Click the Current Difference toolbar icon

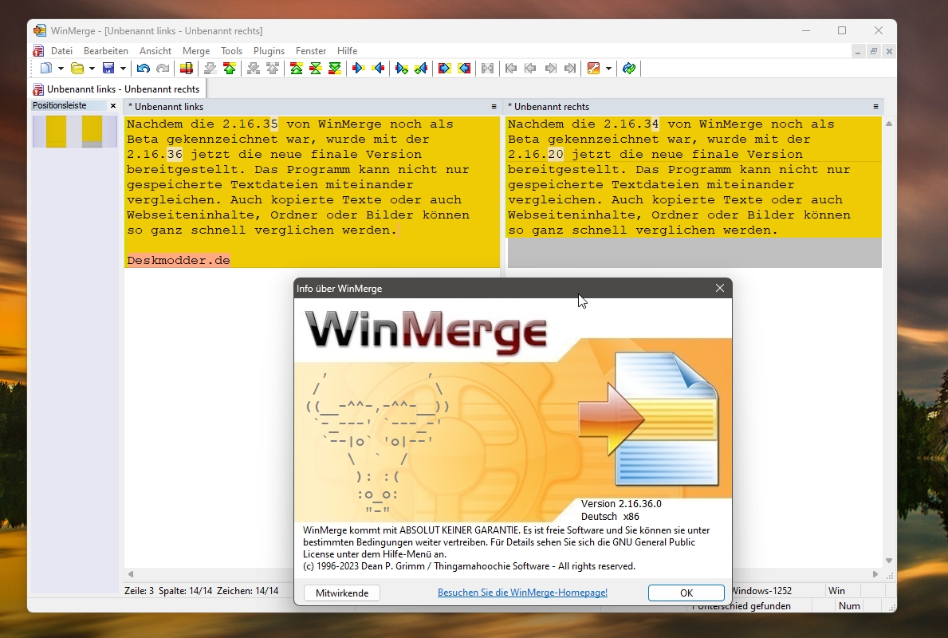coord(316,69)
